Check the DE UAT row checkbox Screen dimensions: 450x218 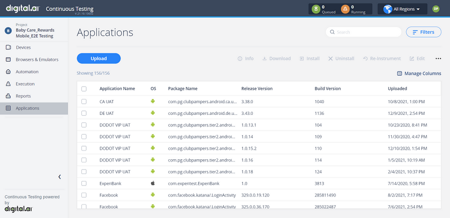84,113
